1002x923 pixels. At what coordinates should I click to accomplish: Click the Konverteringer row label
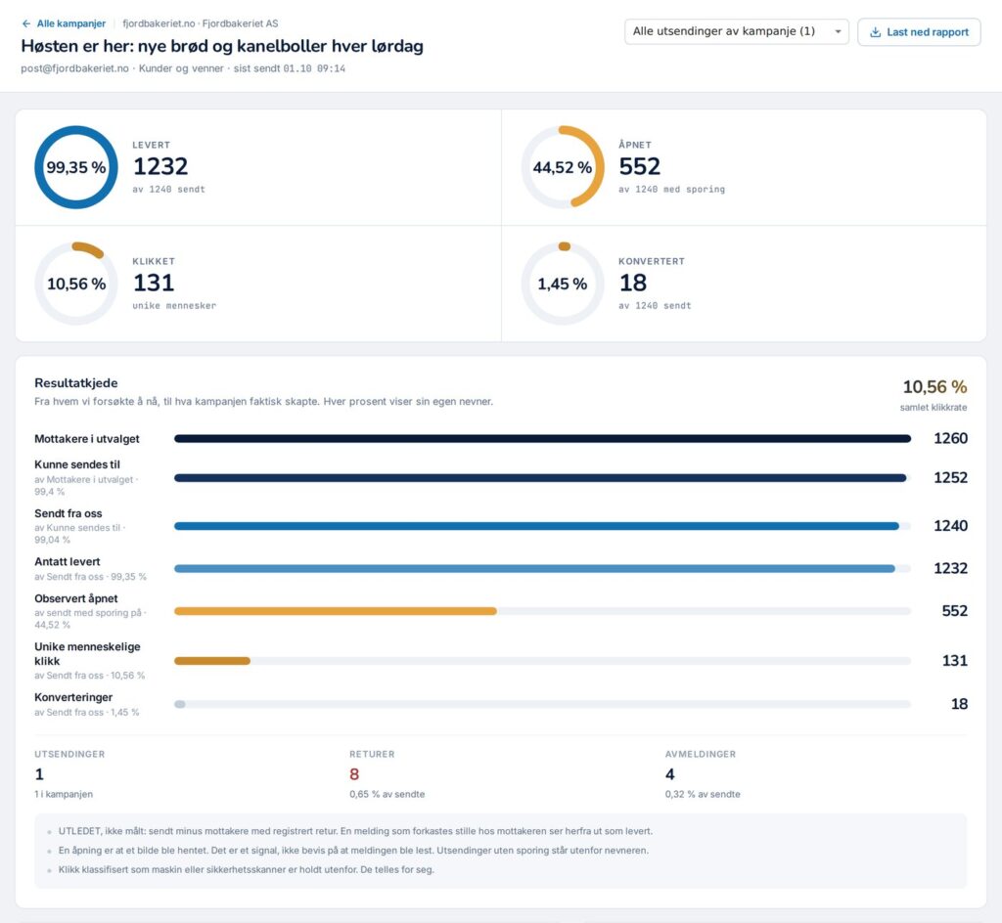tap(73, 697)
